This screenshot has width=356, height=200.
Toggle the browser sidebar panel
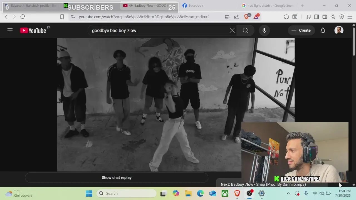[317, 17]
